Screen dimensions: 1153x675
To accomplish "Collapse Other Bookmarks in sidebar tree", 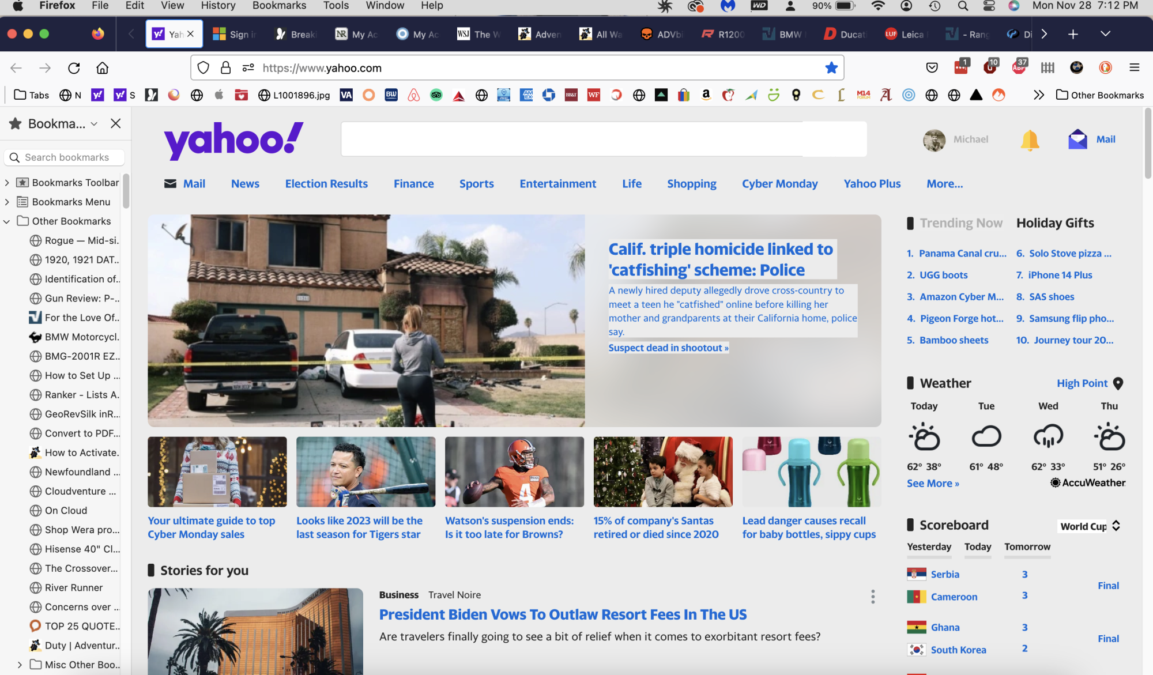I will pyautogui.click(x=7, y=221).
